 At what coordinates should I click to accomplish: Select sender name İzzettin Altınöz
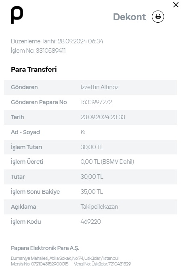point(99,87)
